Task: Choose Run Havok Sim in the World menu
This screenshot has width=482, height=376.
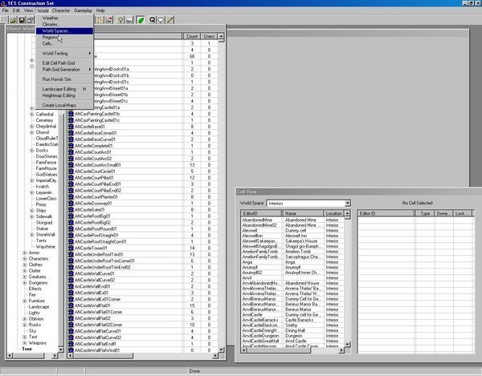Action: (64, 79)
